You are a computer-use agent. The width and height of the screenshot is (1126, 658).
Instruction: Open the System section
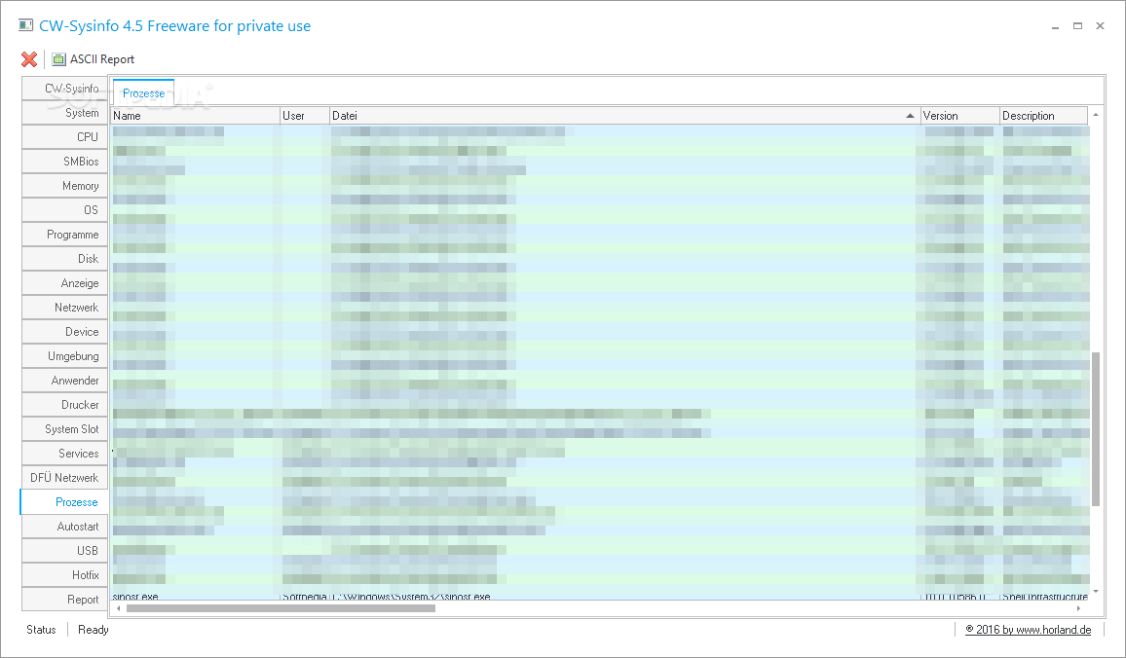pos(64,113)
